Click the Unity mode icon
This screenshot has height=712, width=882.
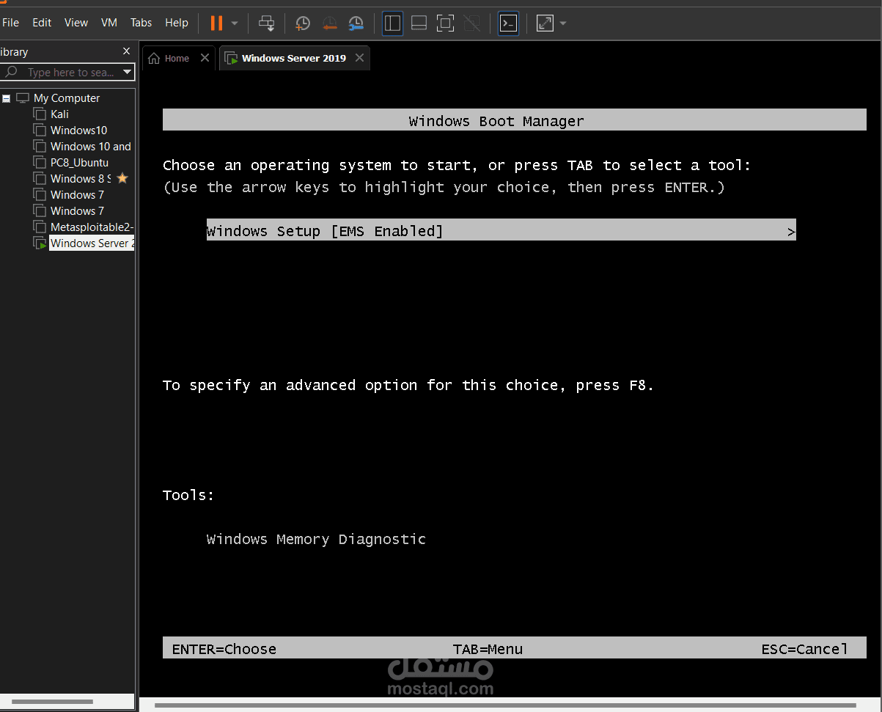click(472, 23)
